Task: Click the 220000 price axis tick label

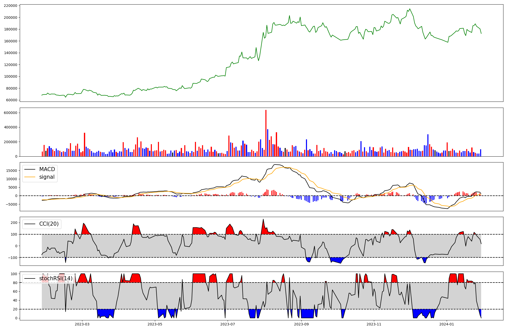Action: click(x=11, y=6)
